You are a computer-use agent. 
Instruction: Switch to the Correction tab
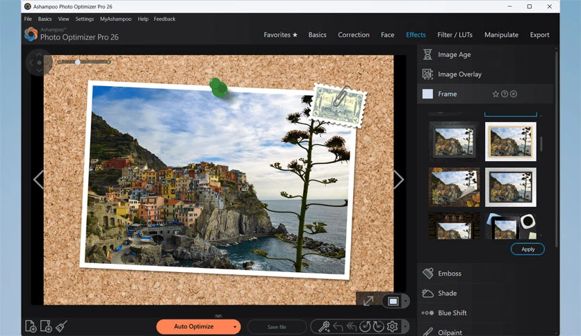pyautogui.click(x=354, y=35)
